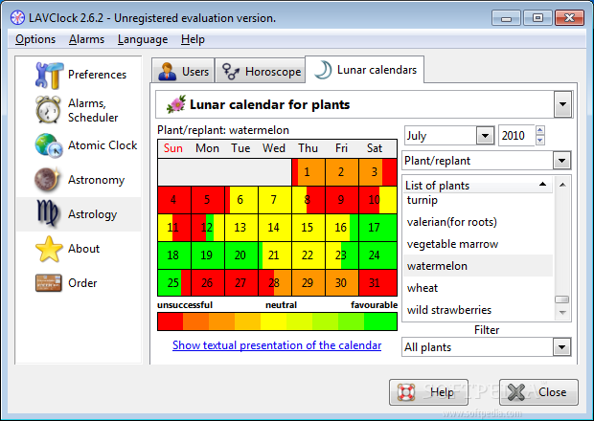Select July 20 in calendar
594x421 pixels.
pyautogui.click(x=241, y=255)
